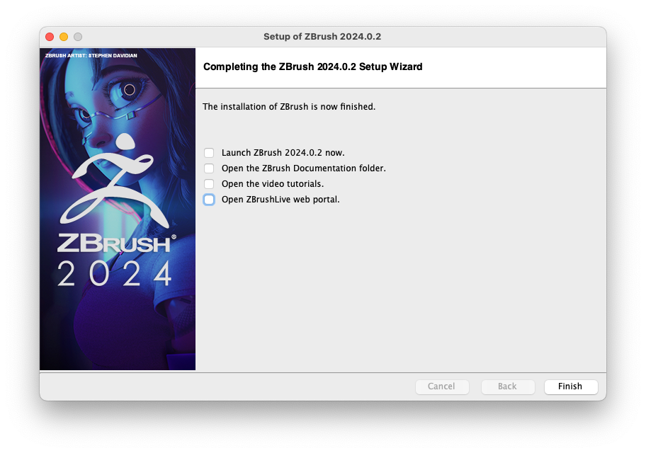Image resolution: width=646 pixels, height=453 pixels.
Task: Click the Launch ZBrush 2024.0.2 now label
Action: (x=283, y=152)
